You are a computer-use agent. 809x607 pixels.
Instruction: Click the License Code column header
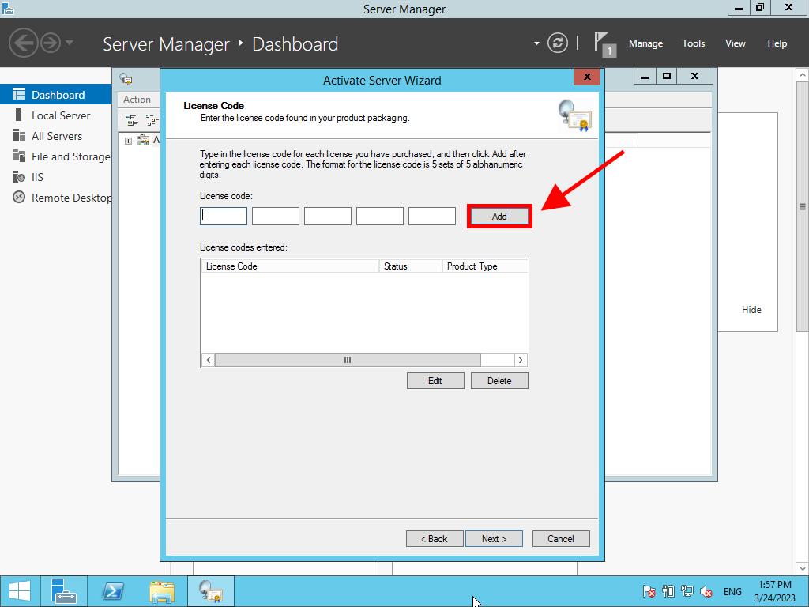pos(290,266)
